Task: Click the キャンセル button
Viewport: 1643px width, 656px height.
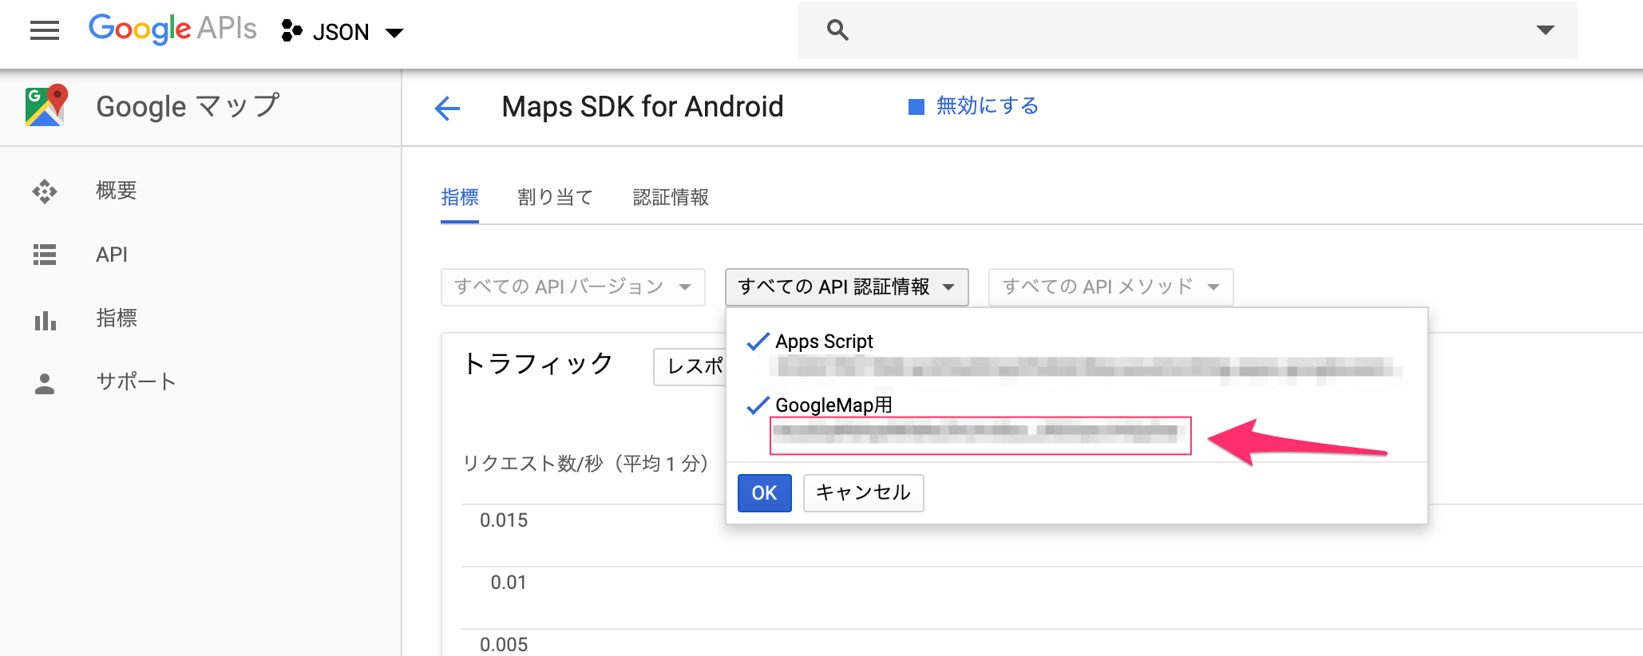Action: (863, 493)
